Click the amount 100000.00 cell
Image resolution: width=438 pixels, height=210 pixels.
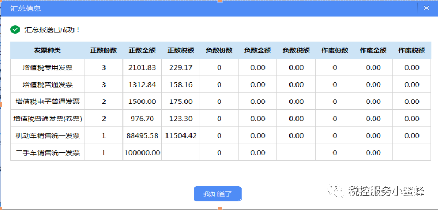142,153
